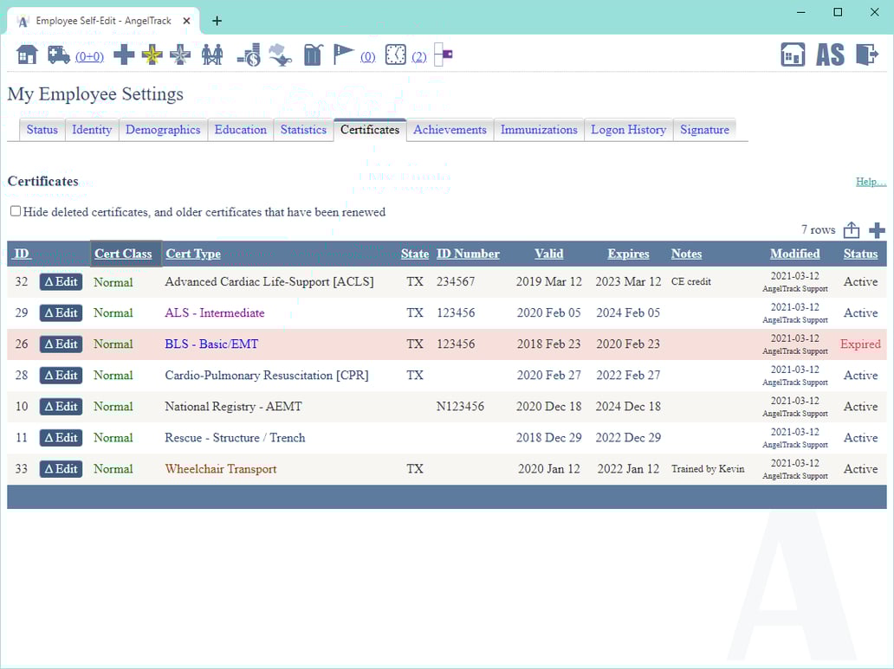Click the home icon on the toolbar
Viewport: 894px width, 669px height.
click(x=26, y=54)
